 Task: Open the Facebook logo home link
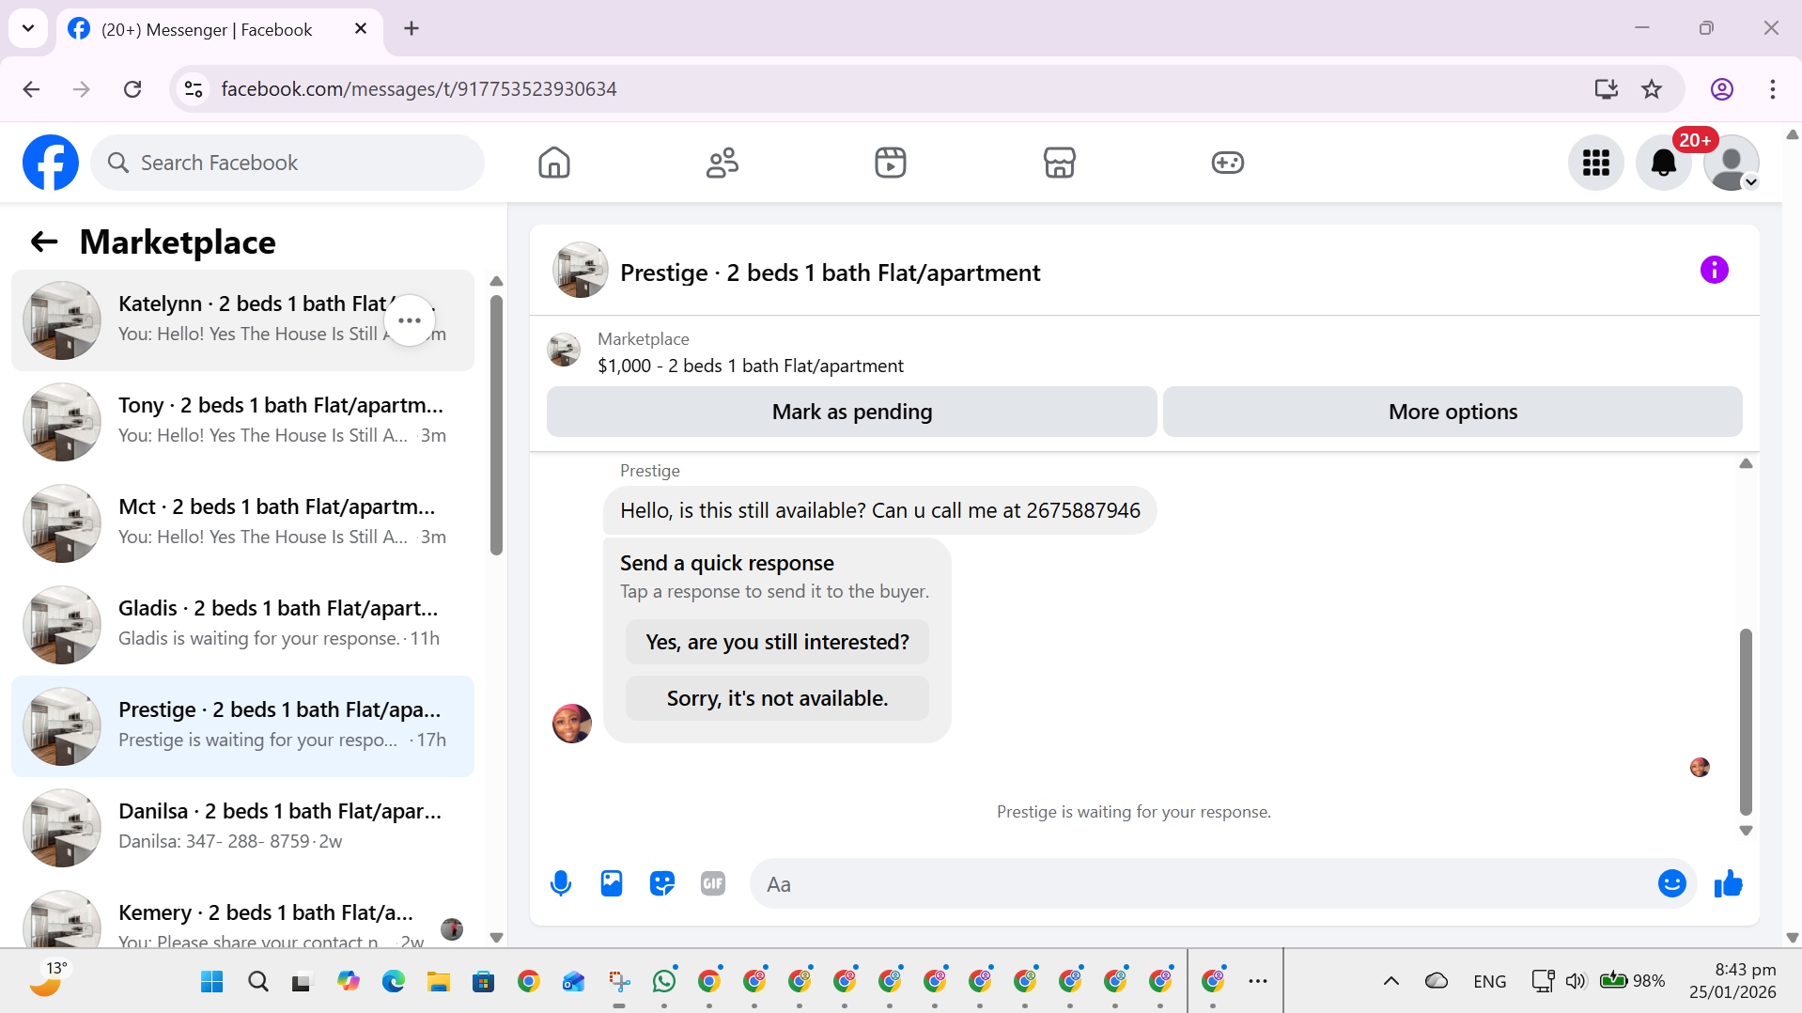(x=51, y=163)
